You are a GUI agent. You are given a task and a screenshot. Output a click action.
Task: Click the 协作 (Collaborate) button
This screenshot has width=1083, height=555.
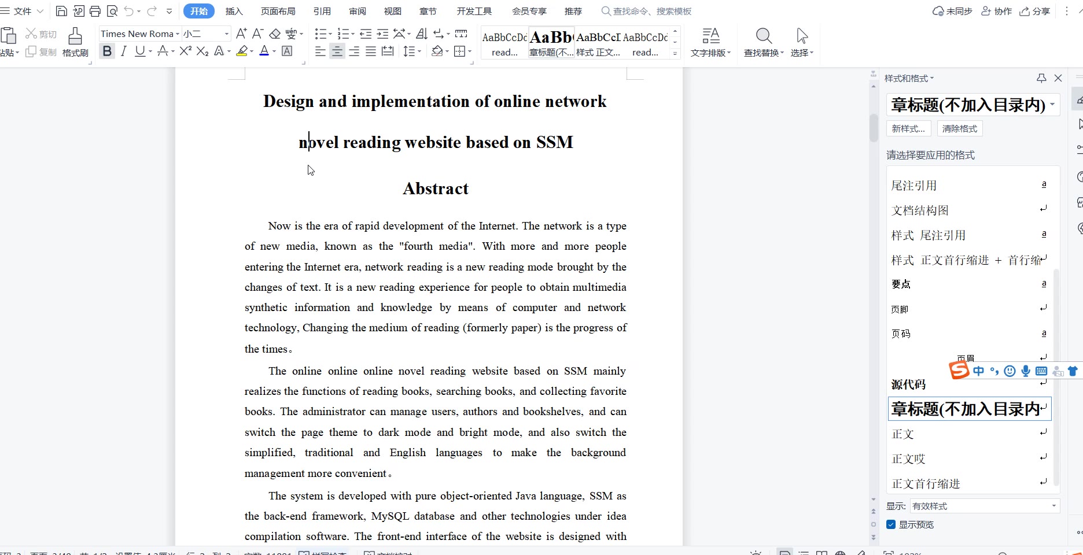[997, 11]
